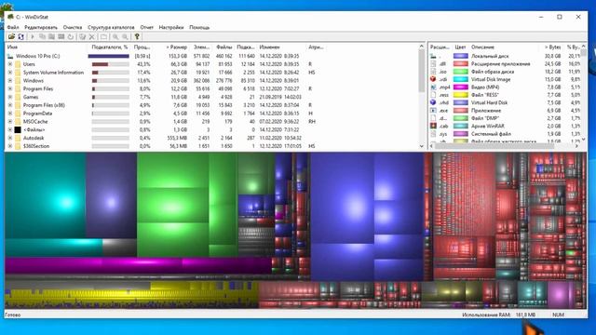
Task: Open the Структура каталогов menu
Action: click(111, 27)
